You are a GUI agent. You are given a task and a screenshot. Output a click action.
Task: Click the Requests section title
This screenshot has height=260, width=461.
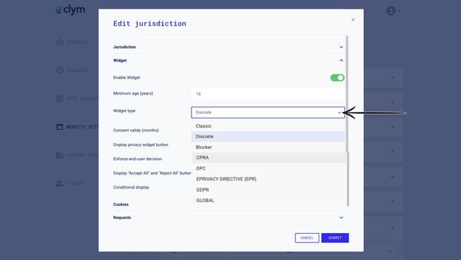click(x=122, y=218)
